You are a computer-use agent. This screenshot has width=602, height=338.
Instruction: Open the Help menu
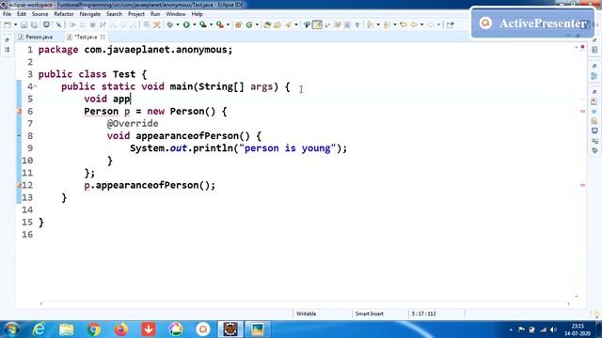point(197,14)
